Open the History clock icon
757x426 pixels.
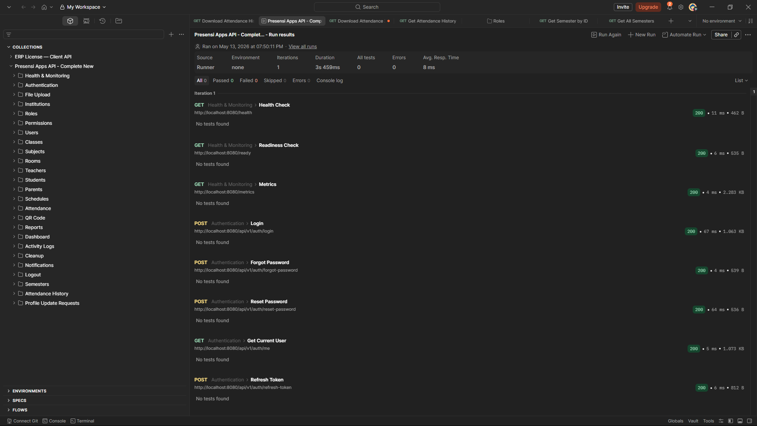(x=102, y=21)
